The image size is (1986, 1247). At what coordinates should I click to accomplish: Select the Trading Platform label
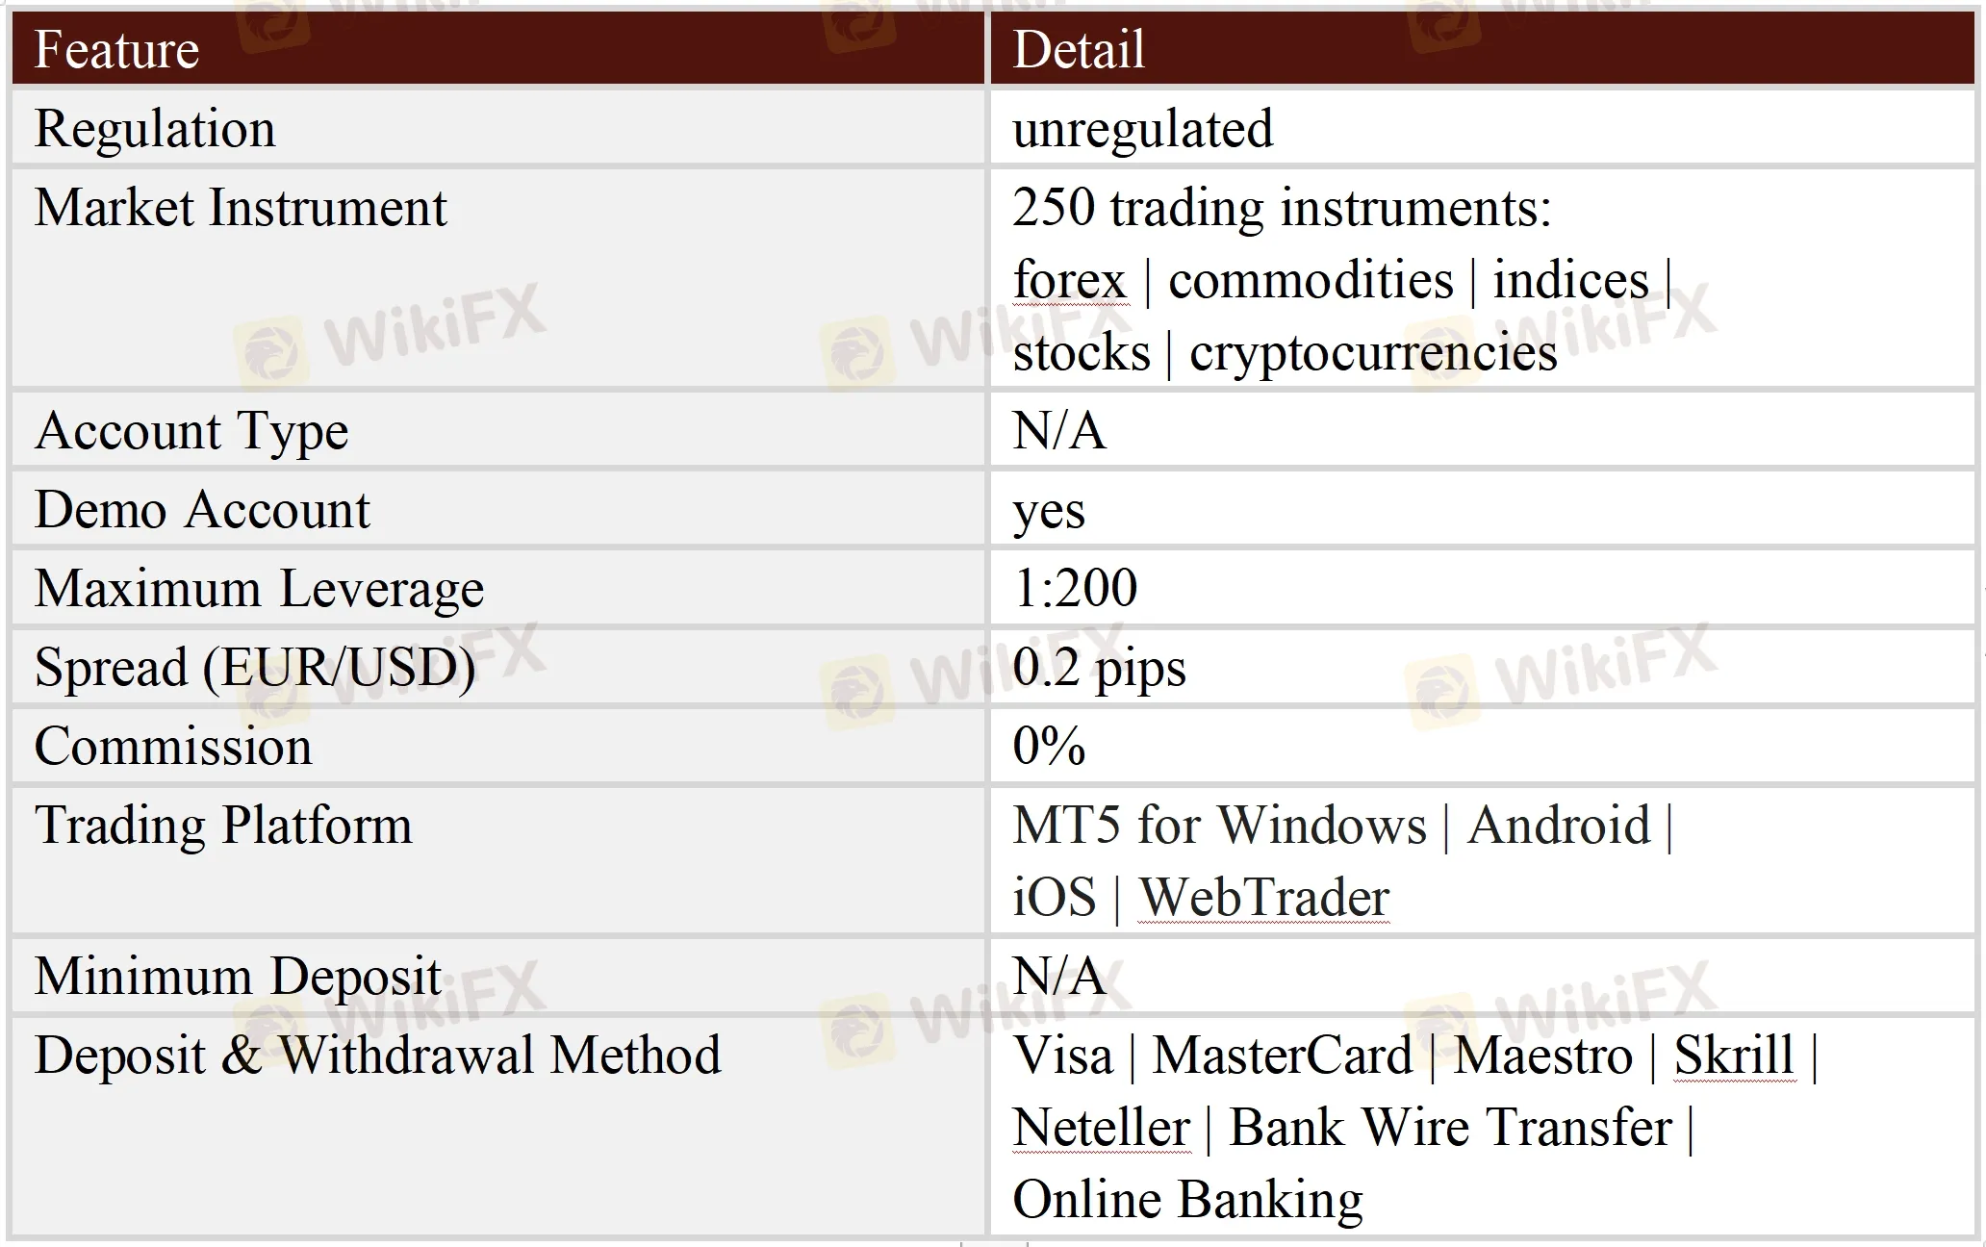click(x=223, y=825)
